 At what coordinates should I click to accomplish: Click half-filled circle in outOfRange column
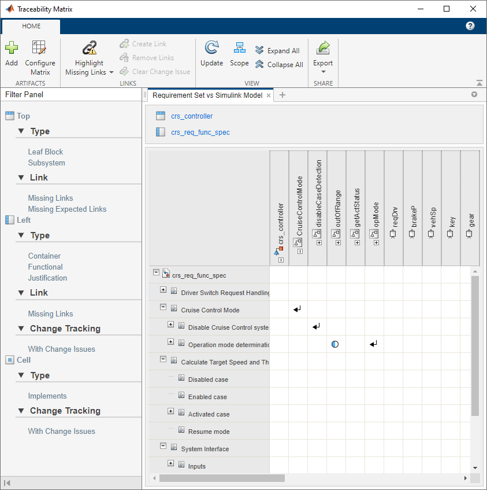(335, 344)
